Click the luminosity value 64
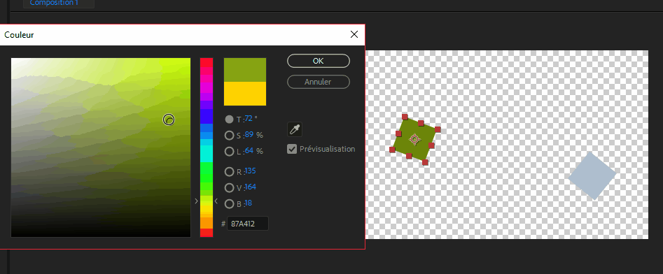This screenshot has width=663, height=274. click(249, 150)
